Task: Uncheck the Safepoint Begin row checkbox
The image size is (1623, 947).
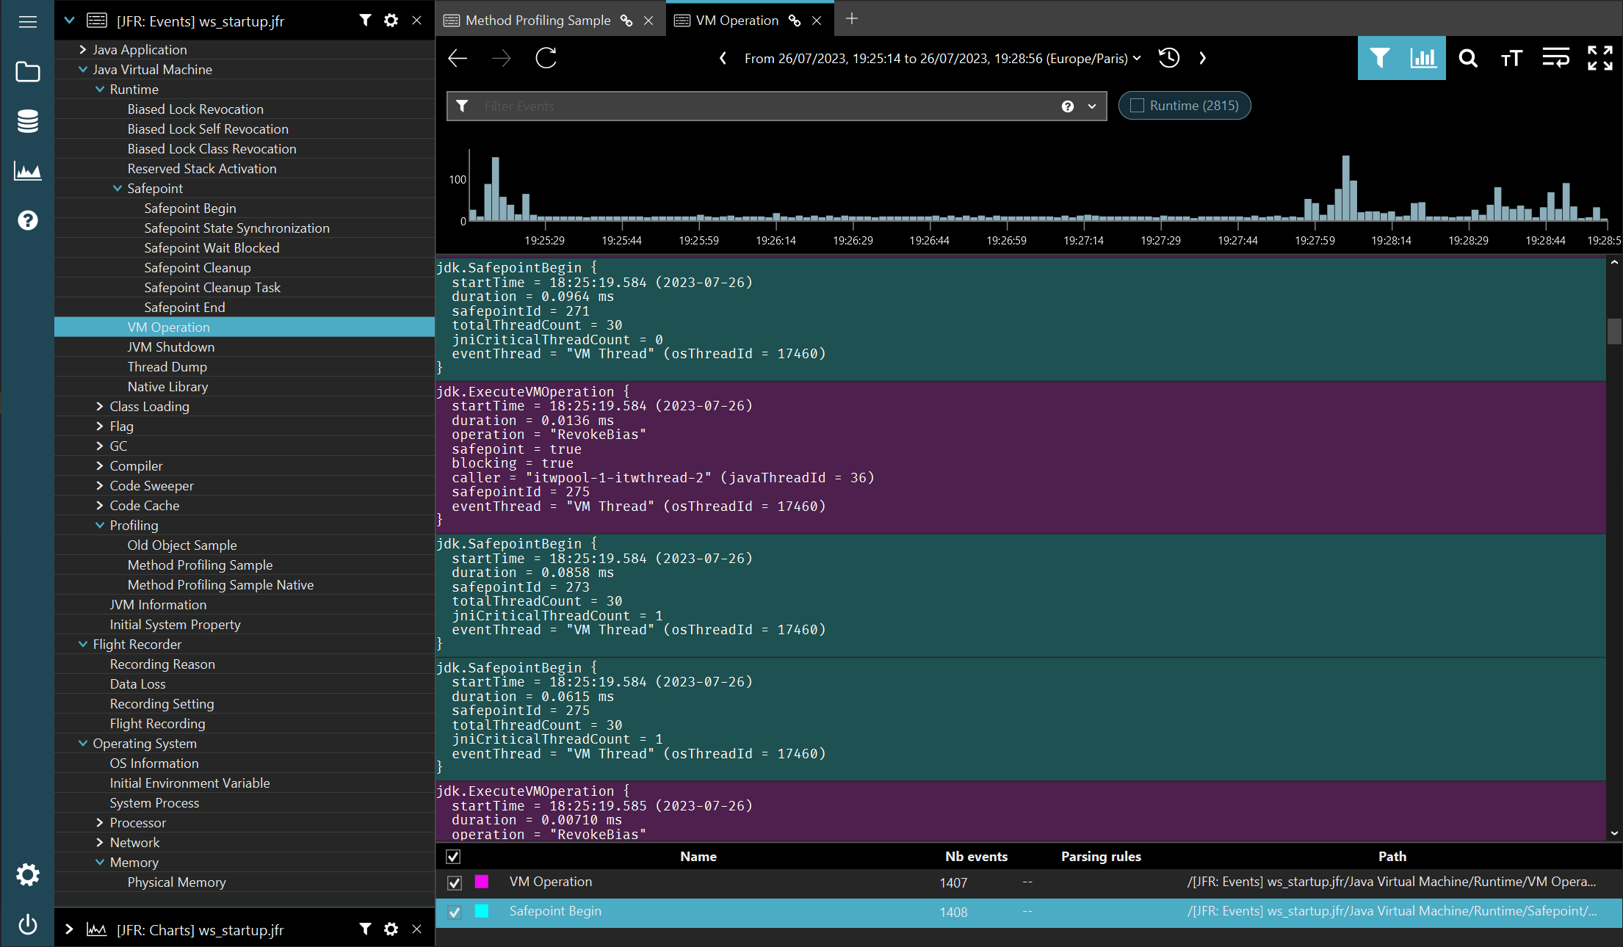Action: tap(454, 912)
